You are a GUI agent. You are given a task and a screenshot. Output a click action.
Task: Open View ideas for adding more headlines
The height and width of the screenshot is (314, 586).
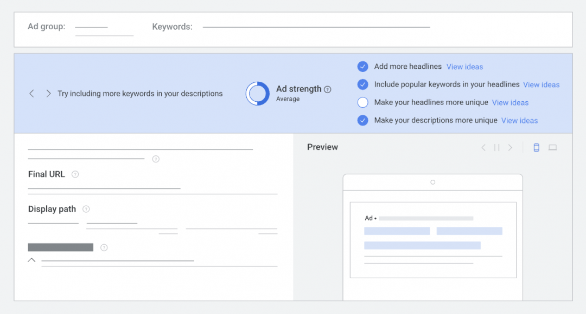tap(464, 67)
